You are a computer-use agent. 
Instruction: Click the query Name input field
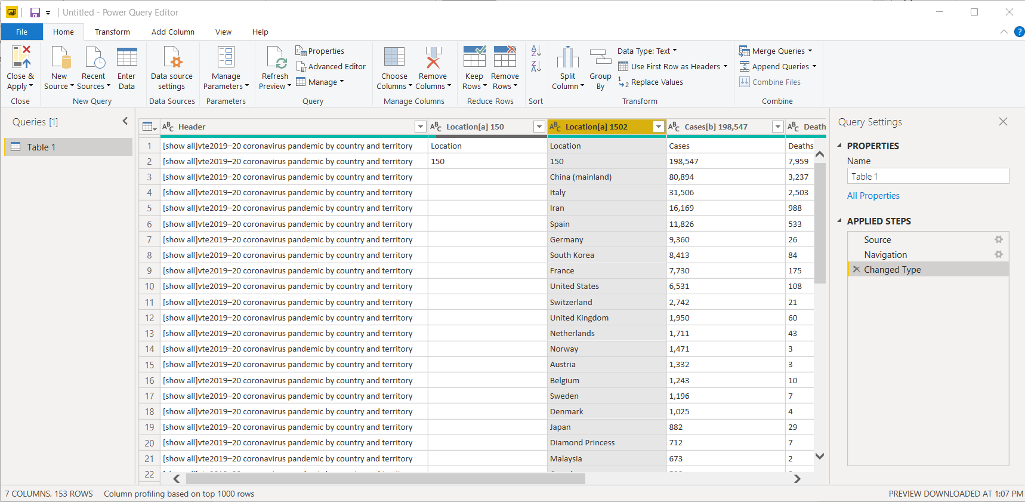click(x=928, y=176)
